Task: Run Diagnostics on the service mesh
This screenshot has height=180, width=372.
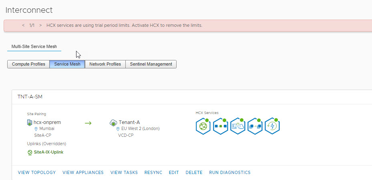Action: point(230,172)
